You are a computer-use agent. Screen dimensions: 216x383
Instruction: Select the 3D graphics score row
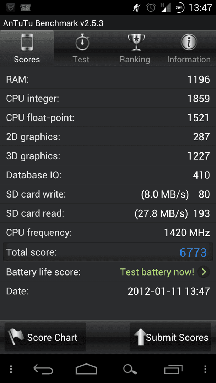pyautogui.click(x=108, y=156)
